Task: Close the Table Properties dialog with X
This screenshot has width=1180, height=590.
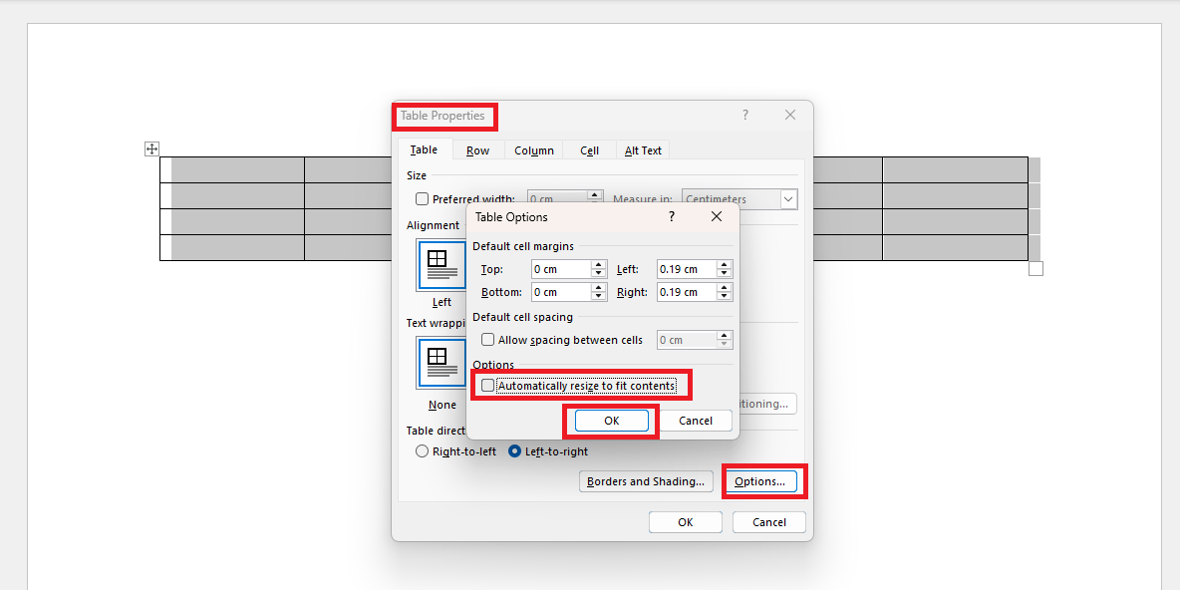Action: click(x=790, y=116)
